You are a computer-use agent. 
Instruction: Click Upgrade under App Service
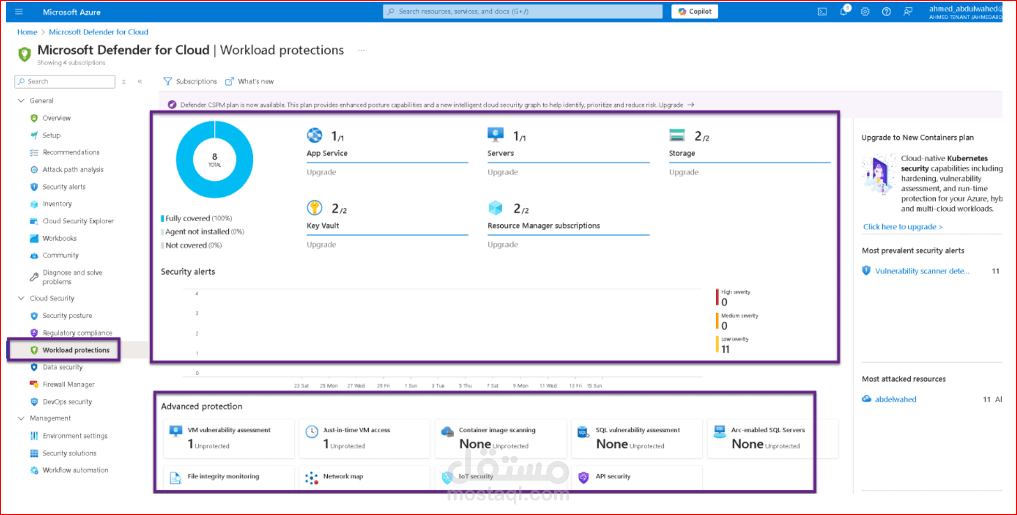coord(321,171)
